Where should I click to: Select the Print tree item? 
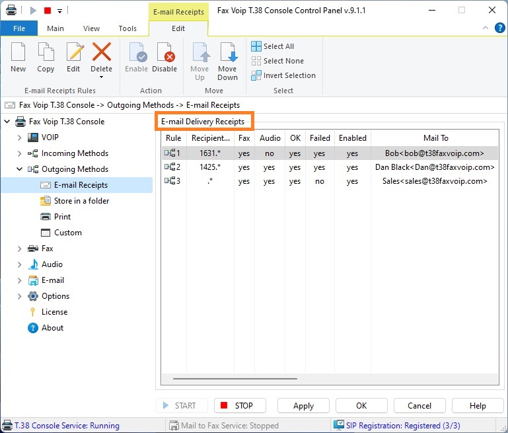(62, 217)
